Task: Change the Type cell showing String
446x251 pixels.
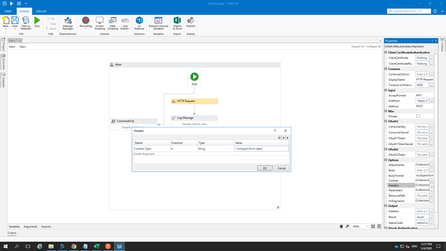Action: tap(216, 149)
